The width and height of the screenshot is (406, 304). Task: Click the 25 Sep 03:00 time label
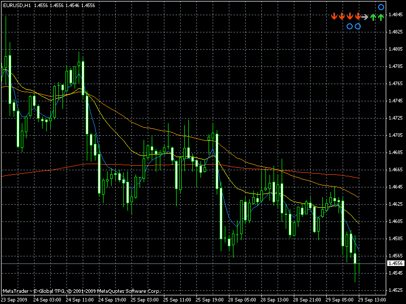coord(145,300)
